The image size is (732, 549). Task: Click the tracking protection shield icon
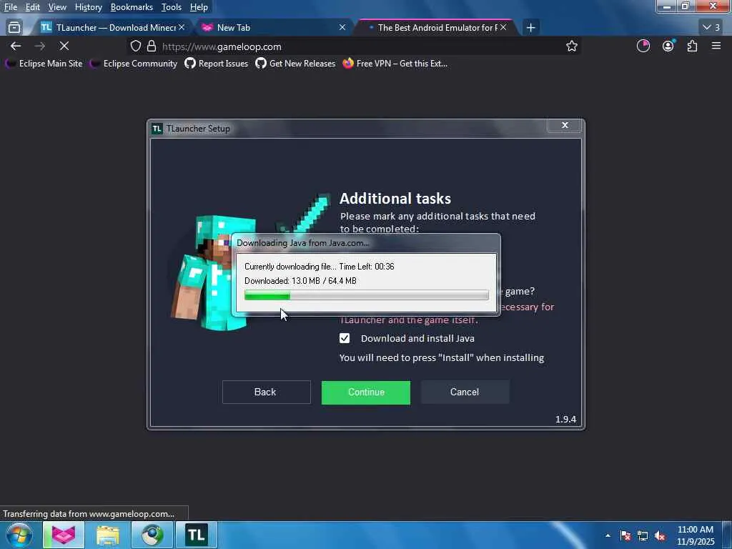click(x=135, y=46)
